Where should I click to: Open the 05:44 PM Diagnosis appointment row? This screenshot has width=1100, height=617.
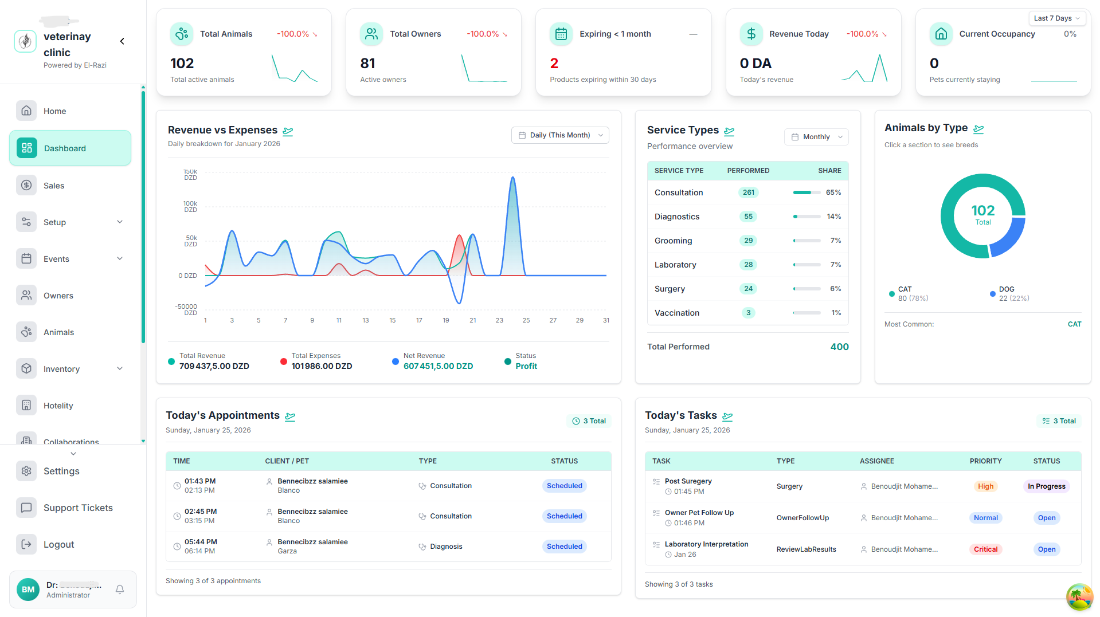click(388, 547)
